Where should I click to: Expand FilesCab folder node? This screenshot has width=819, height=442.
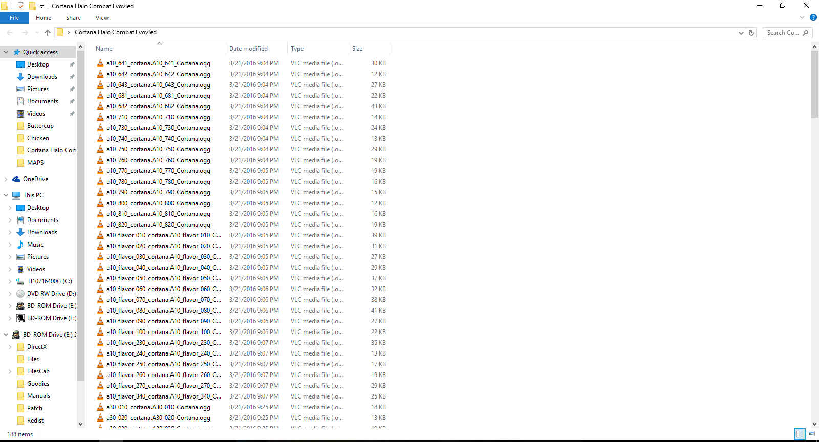(x=10, y=371)
